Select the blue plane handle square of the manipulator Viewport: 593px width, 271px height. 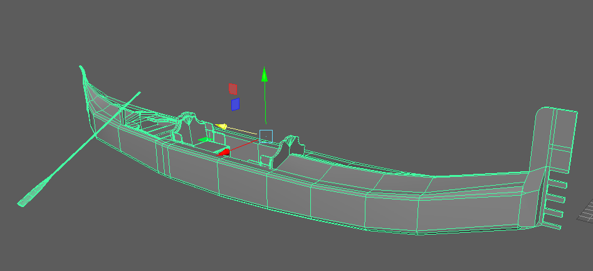coord(235,105)
